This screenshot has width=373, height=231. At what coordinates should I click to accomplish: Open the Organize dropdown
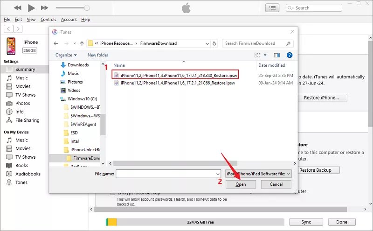pyautogui.click(x=66, y=55)
